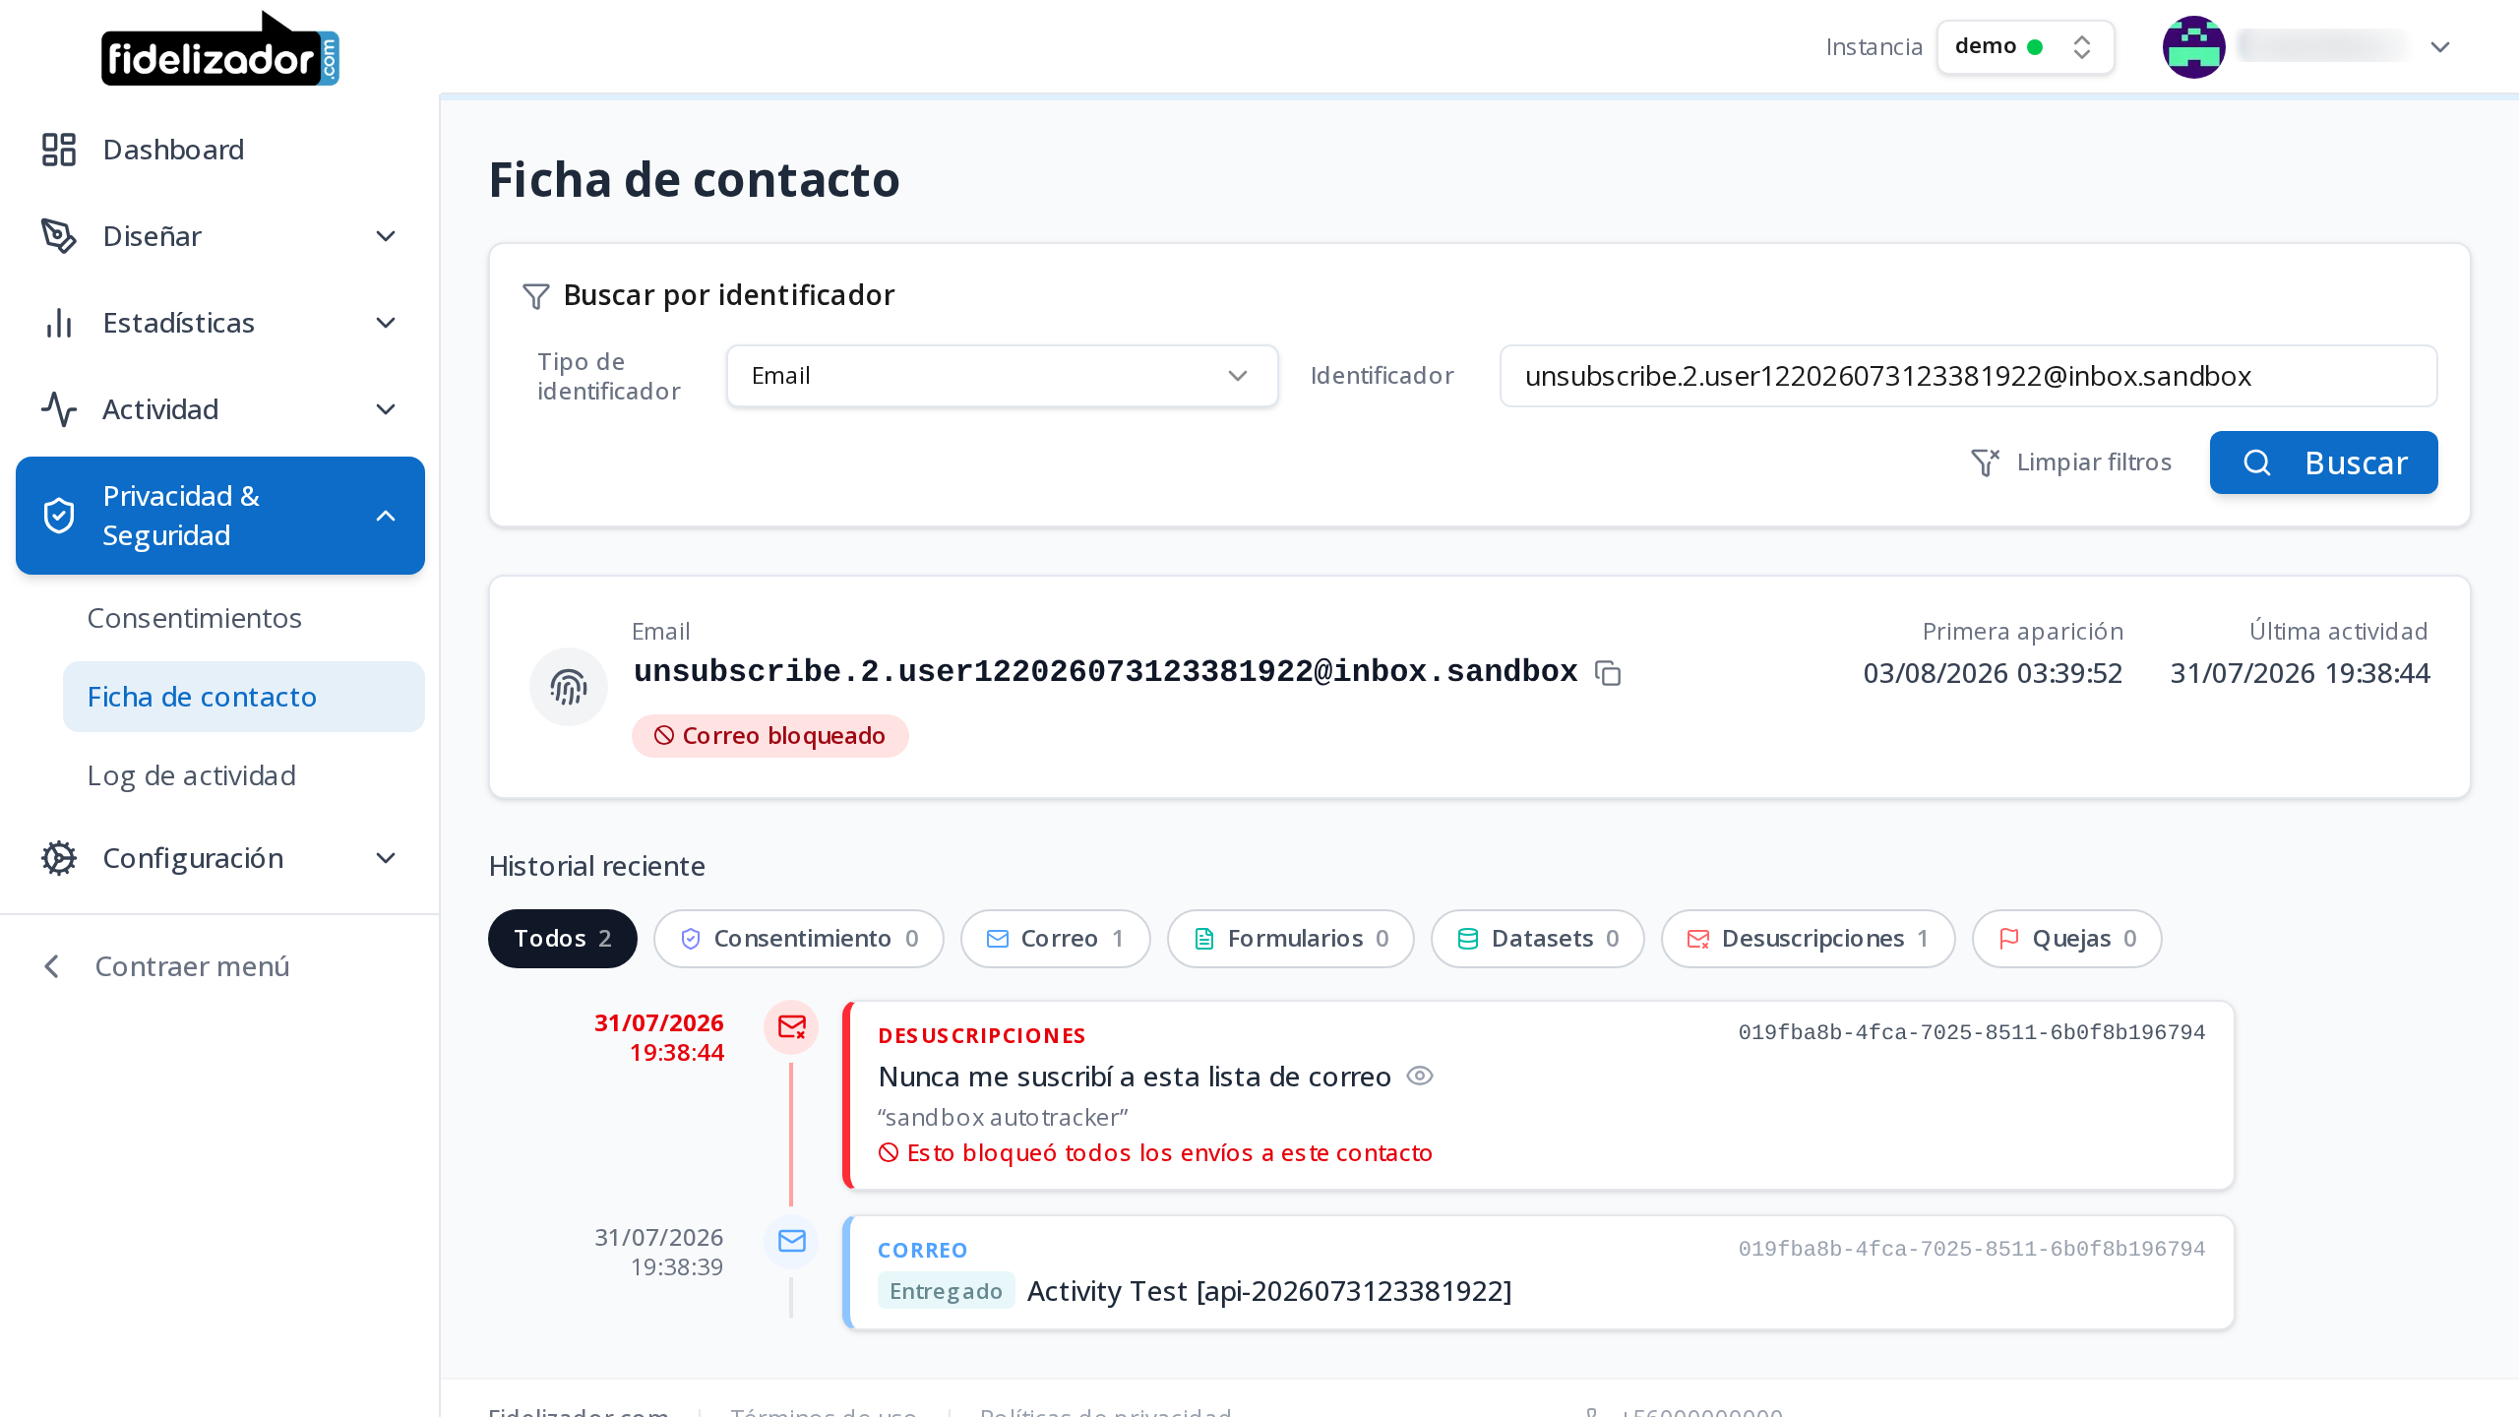
Task: Click the fidelizador.com logo
Action: pos(220,49)
